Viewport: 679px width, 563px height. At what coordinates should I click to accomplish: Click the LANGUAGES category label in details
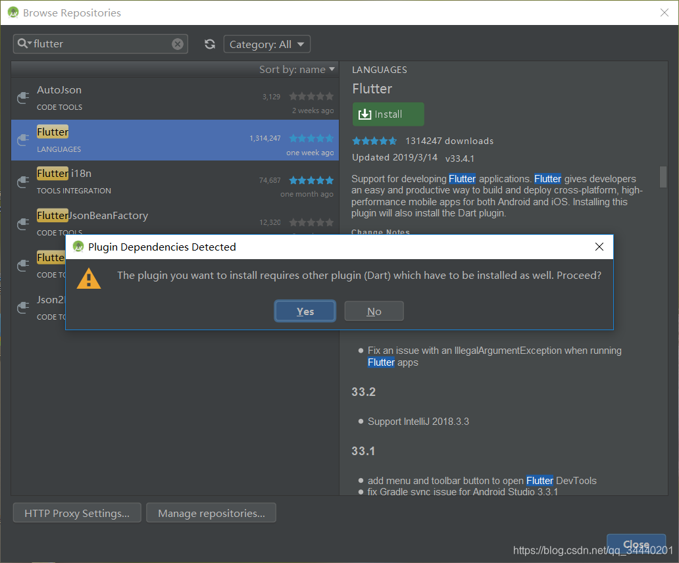coord(380,70)
